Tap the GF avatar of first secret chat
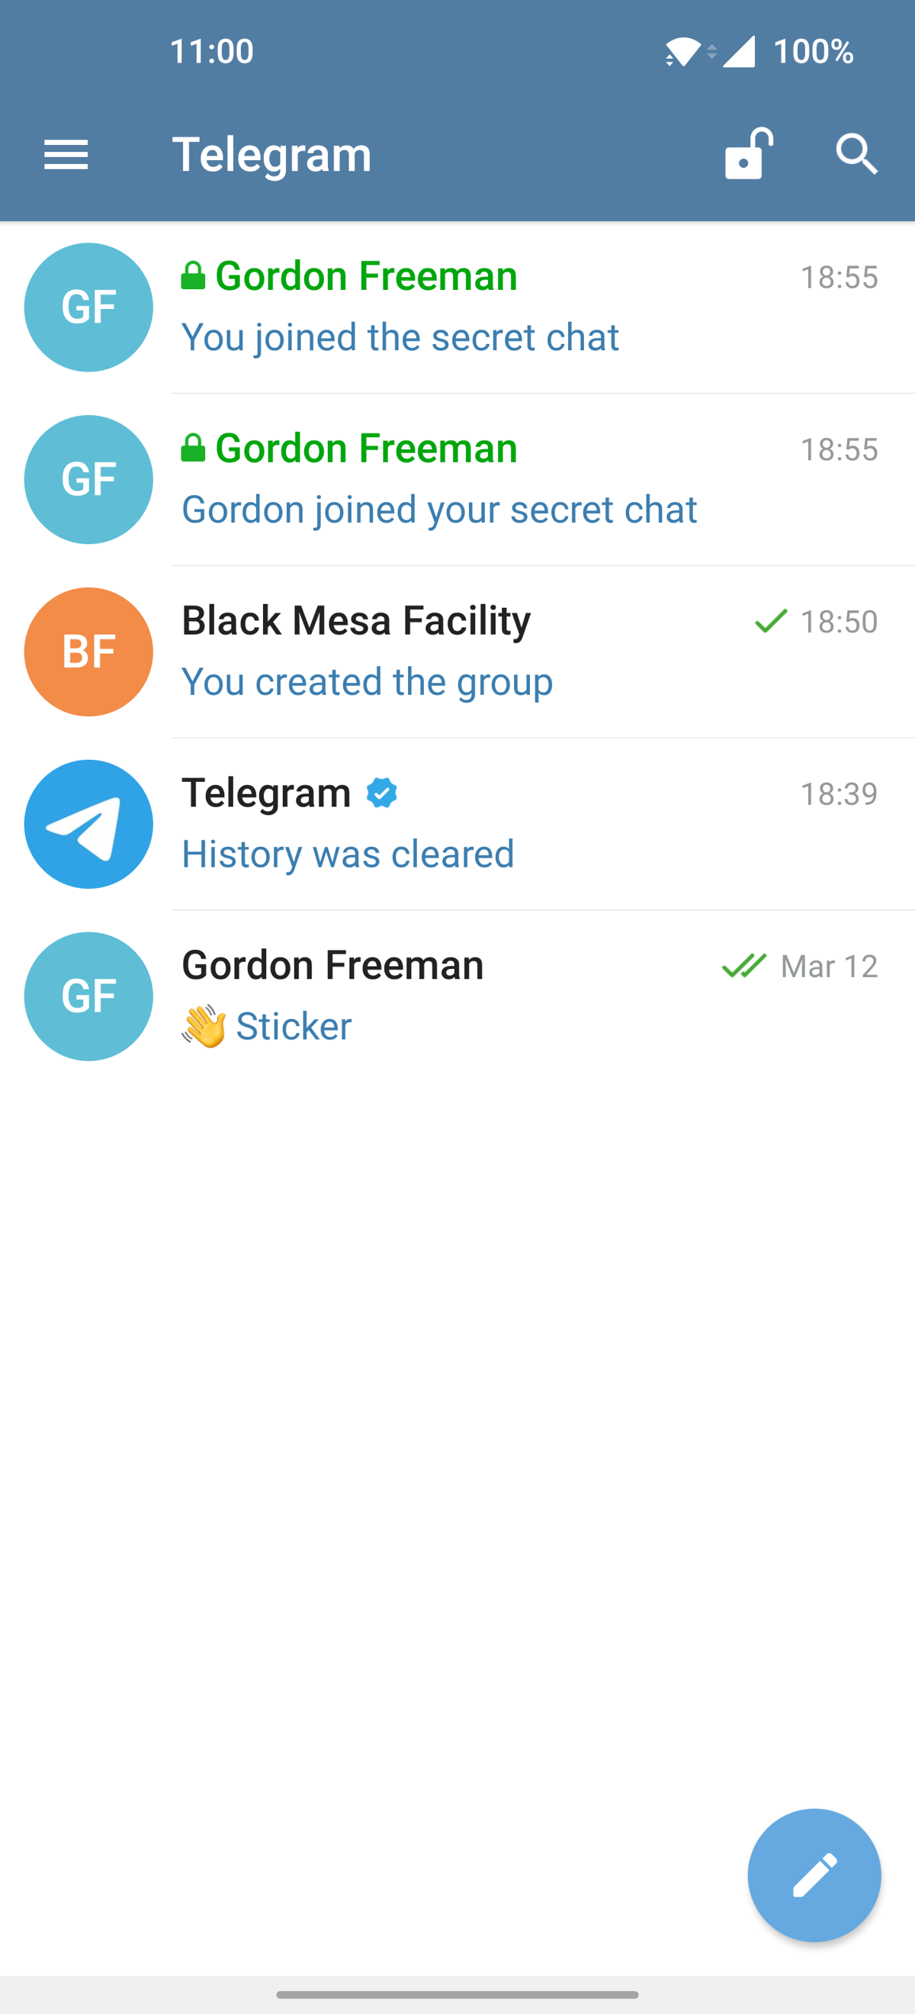This screenshot has height=2014, width=915. coord(88,307)
